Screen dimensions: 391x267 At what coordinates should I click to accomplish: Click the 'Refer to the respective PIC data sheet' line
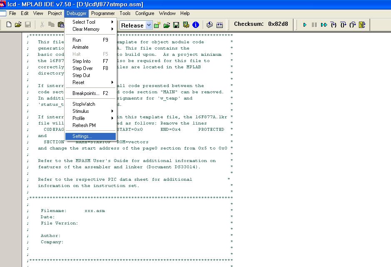point(115,180)
